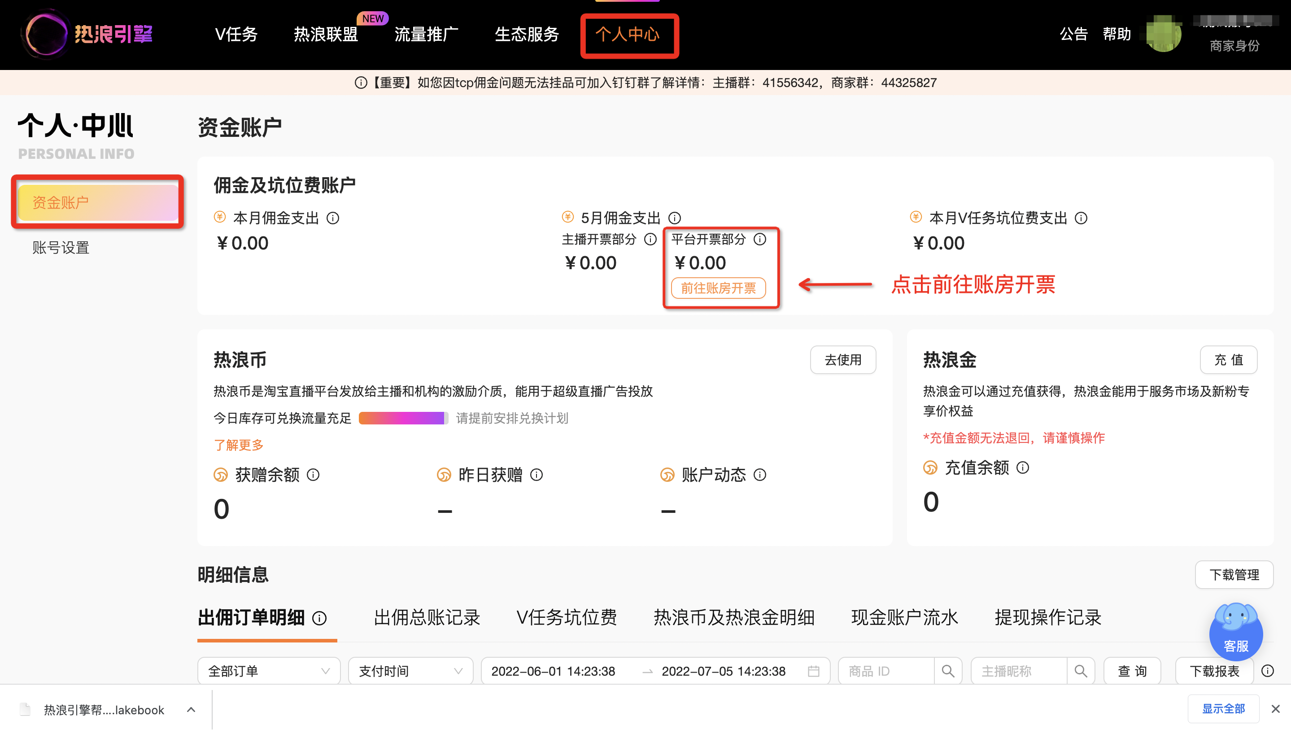Screen dimensions: 1291x734
Task: Click 查询 button
Action: coord(1132,672)
